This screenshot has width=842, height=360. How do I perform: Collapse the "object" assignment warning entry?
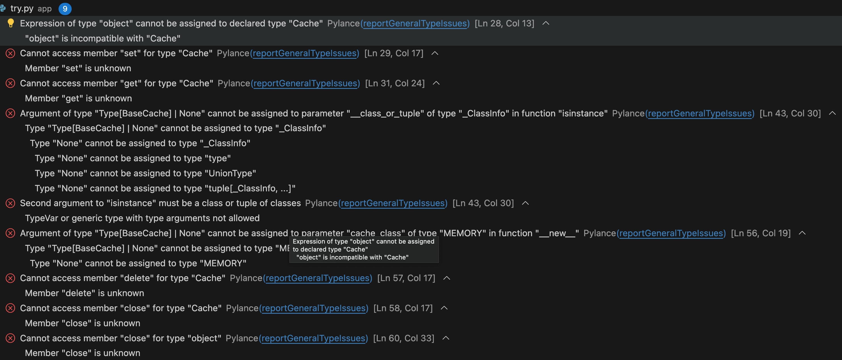(546, 23)
